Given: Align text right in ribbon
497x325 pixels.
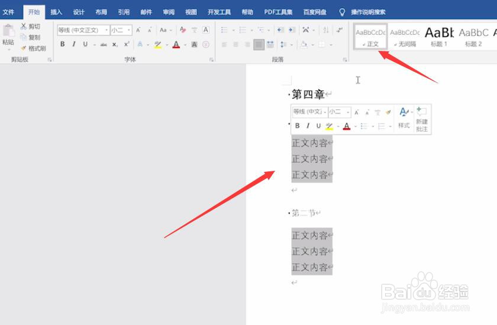Looking at the screenshot, I should pos(247,45).
